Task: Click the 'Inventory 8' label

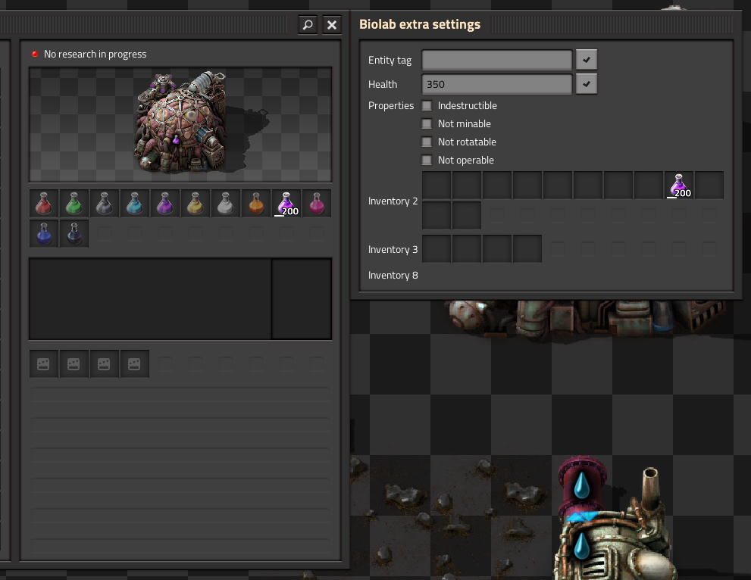Action: tap(393, 275)
